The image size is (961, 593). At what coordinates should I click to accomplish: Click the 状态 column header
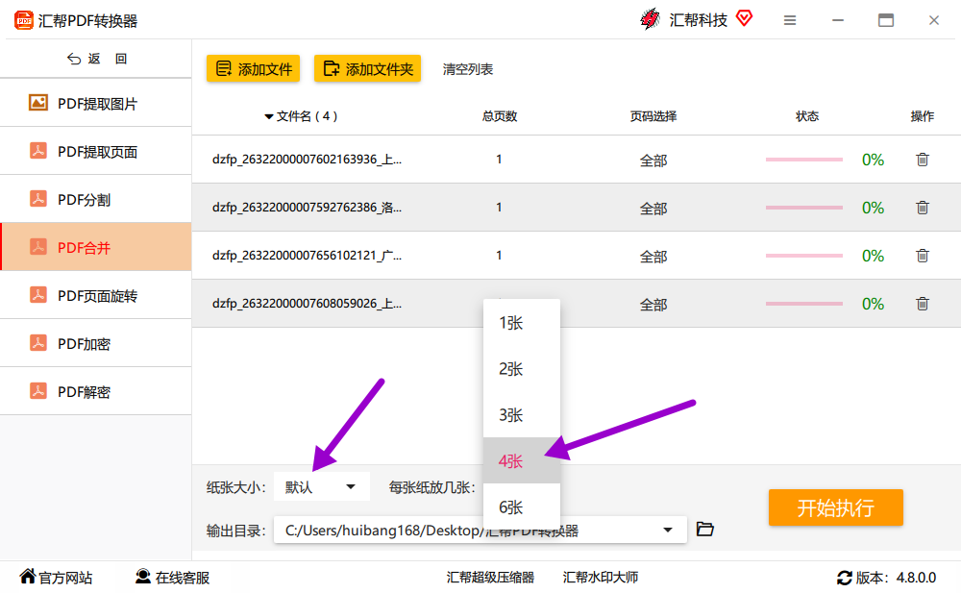click(807, 116)
